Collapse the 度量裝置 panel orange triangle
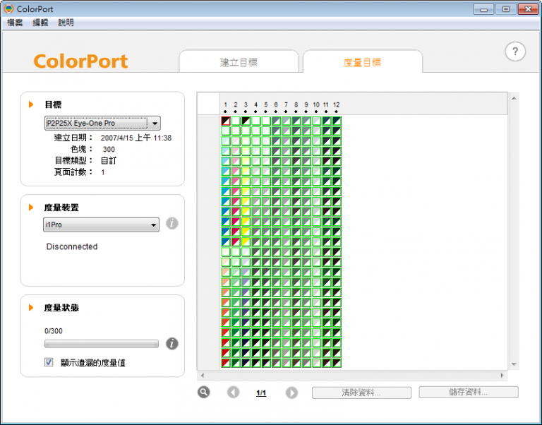The height and width of the screenshot is (425, 542). pyautogui.click(x=31, y=208)
